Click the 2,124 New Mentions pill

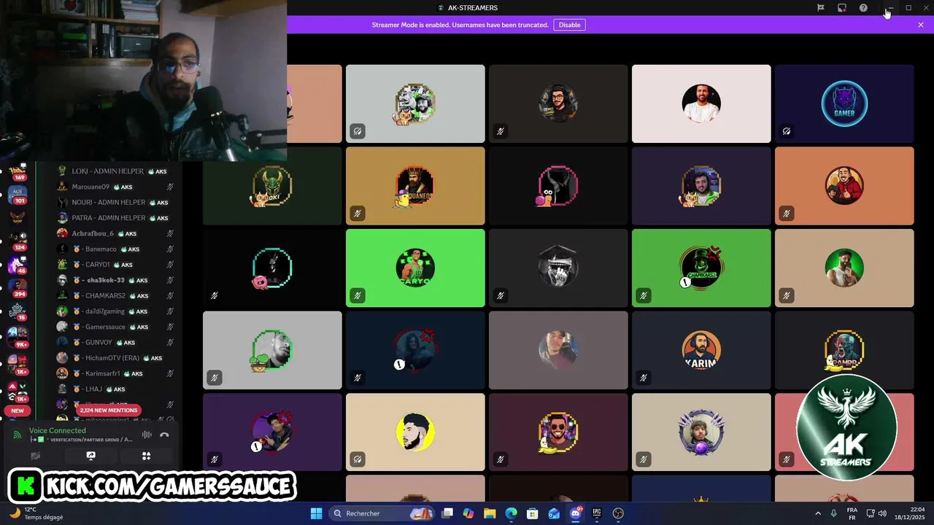[x=109, y=411]
